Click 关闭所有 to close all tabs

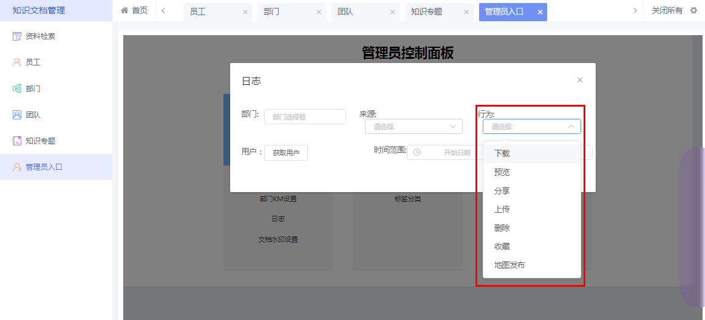point(667,10)
